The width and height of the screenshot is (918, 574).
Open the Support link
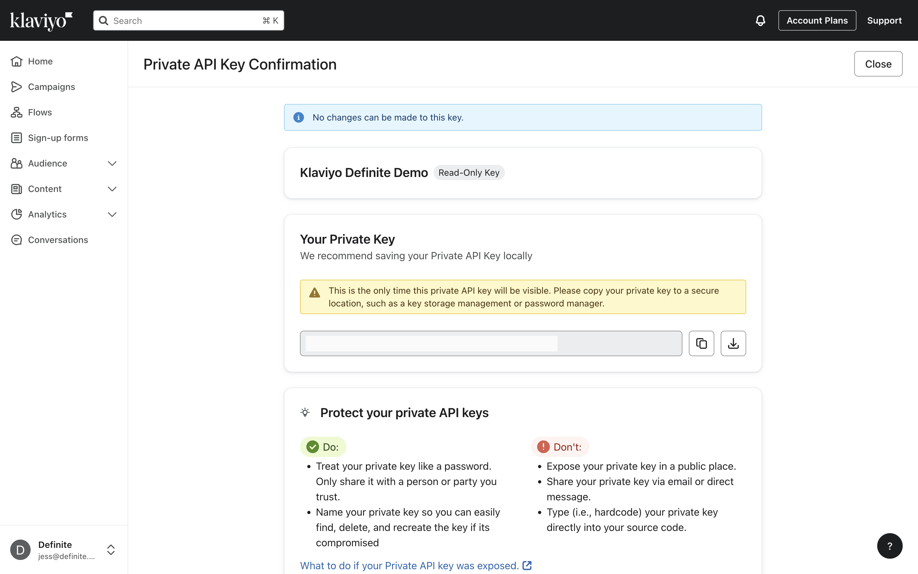click(884, 20)
